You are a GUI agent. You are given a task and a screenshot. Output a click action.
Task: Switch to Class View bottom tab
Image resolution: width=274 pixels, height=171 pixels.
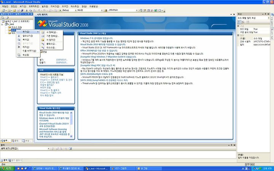tap(16, 141)
